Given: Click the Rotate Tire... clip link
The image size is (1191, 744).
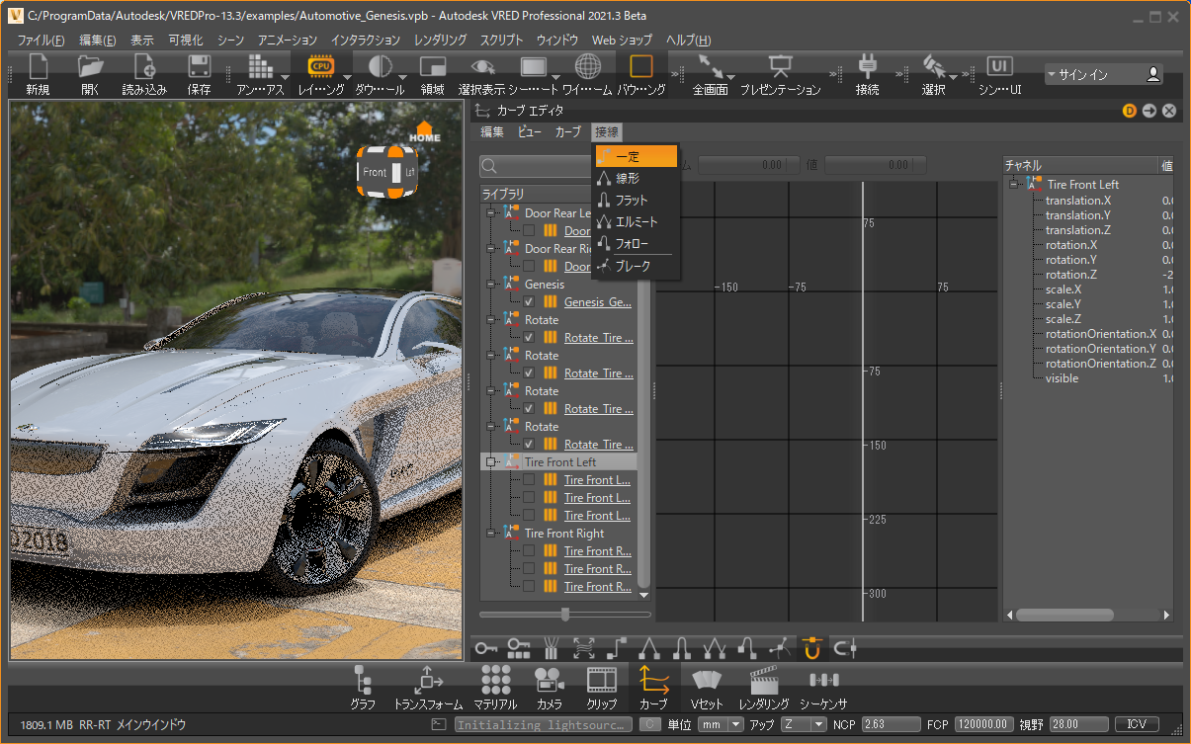Looking at the screenshot, I should (598, 338).
